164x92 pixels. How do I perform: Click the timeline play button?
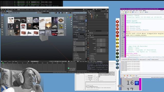click(35, 61)
